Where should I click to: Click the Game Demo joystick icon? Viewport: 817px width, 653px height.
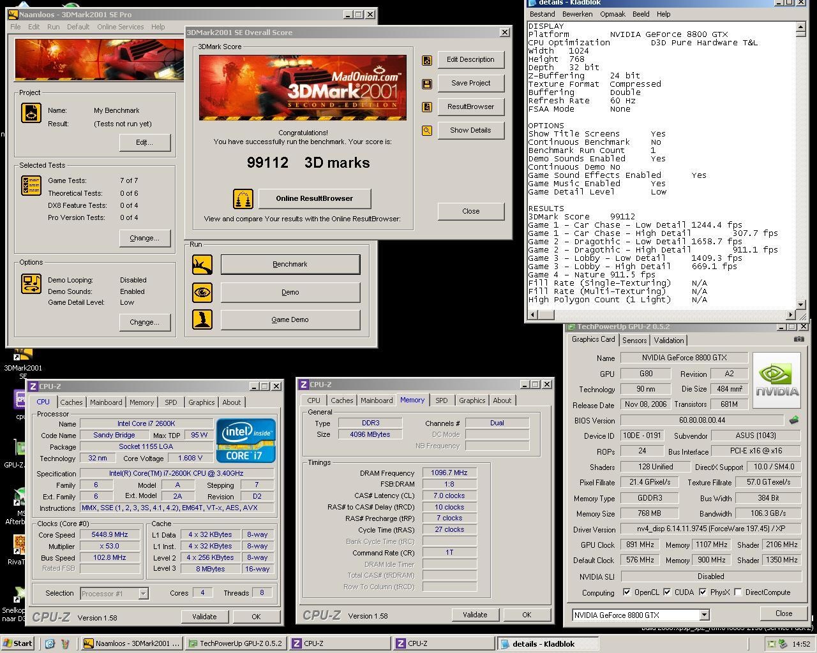202,319
